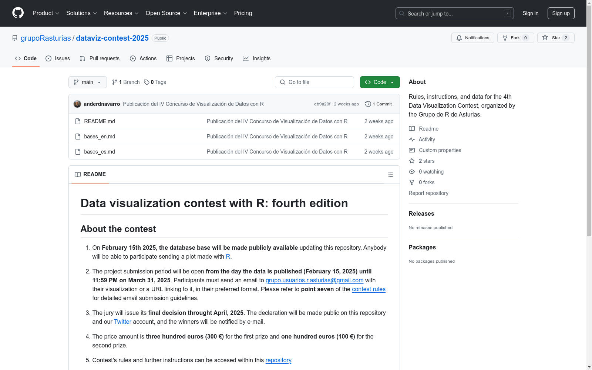Click the Custom properties icon
The height and width of the screenshot is (370, 592).
(412, 150)
